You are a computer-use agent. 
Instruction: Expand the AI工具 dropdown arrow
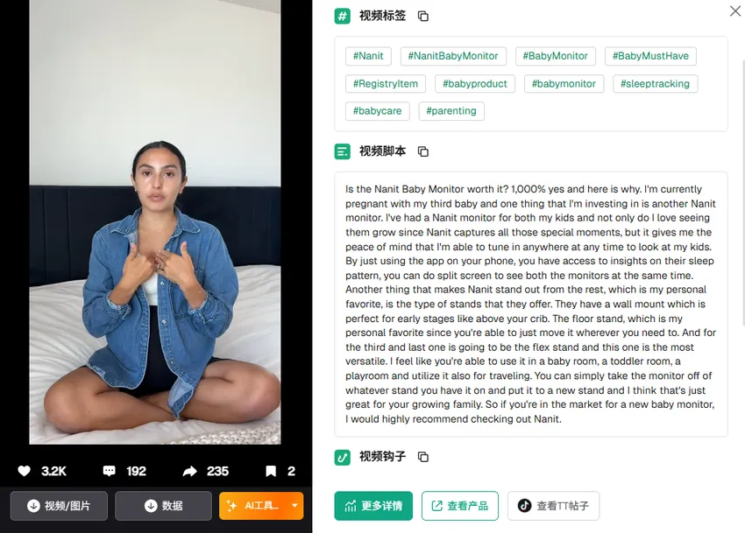click(x=294, y=506)
